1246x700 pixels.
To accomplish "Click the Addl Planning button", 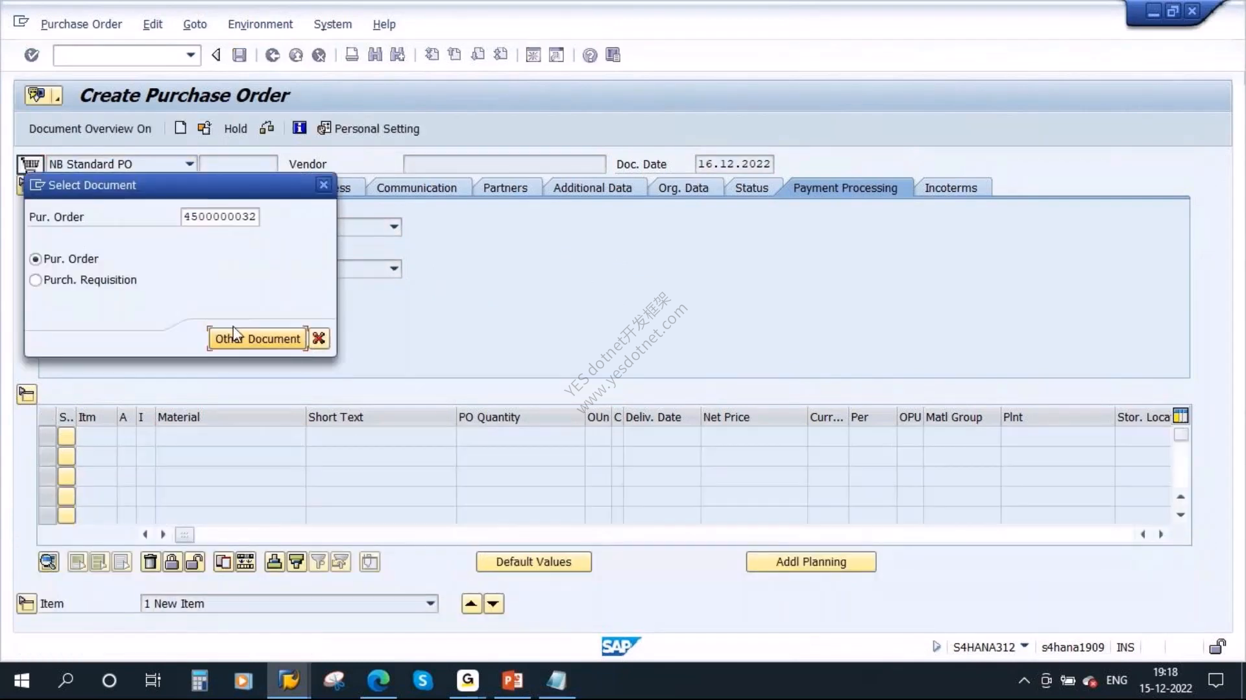I will [x=811, y=562].
